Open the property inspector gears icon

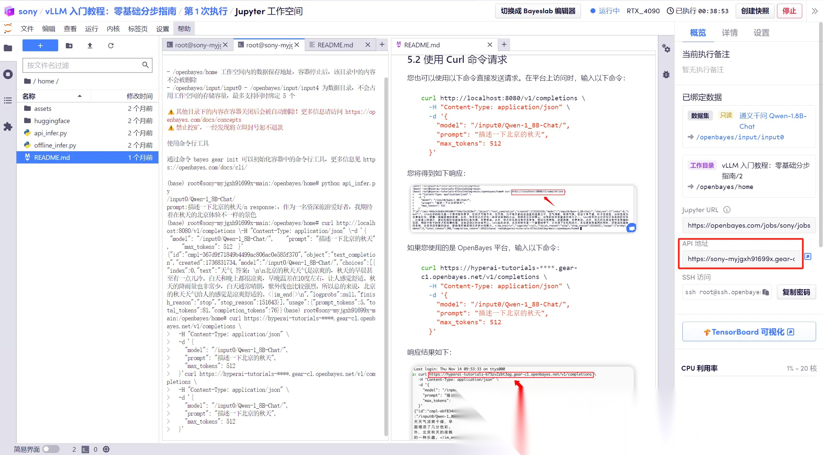(x=666, y=49)
